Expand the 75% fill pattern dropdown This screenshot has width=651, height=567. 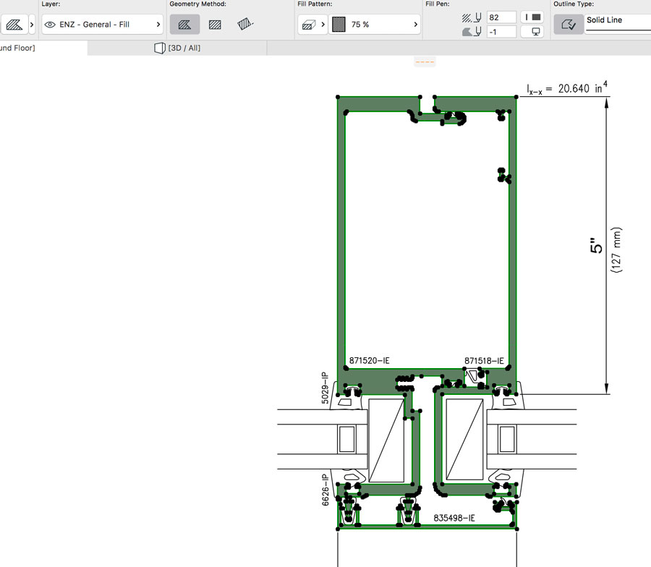coord(416,23)
